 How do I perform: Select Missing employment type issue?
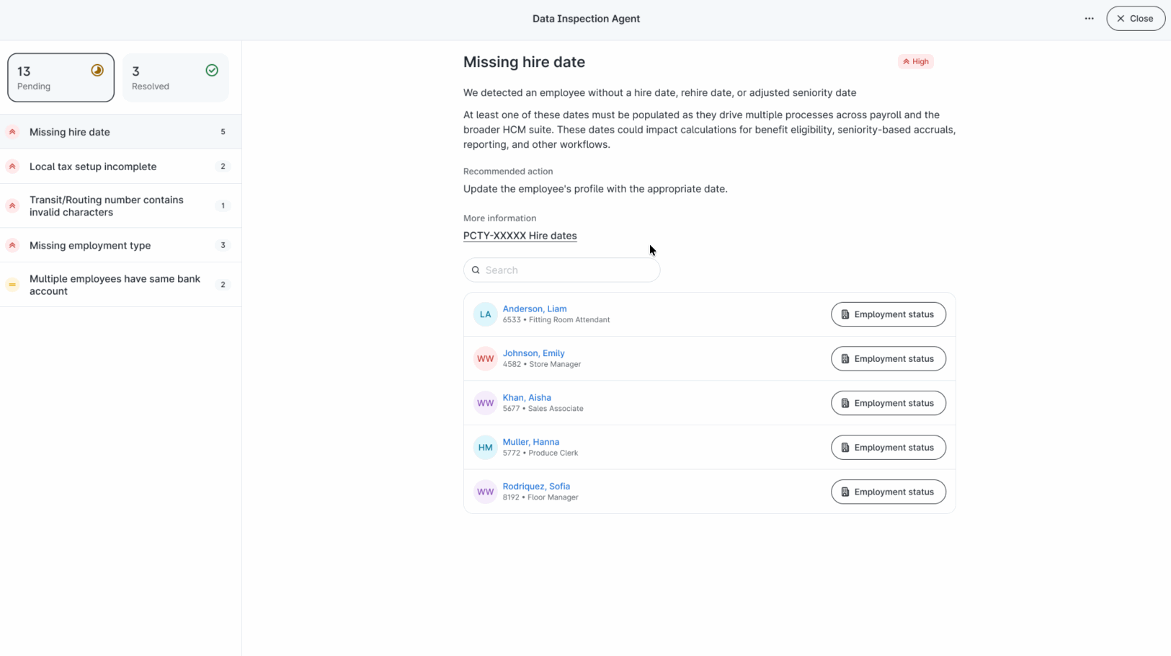pyautogui.click(x=120, y=245)
